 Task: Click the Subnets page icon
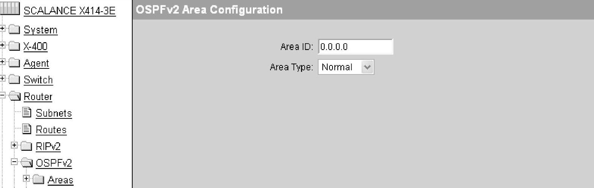coord(27,112)
